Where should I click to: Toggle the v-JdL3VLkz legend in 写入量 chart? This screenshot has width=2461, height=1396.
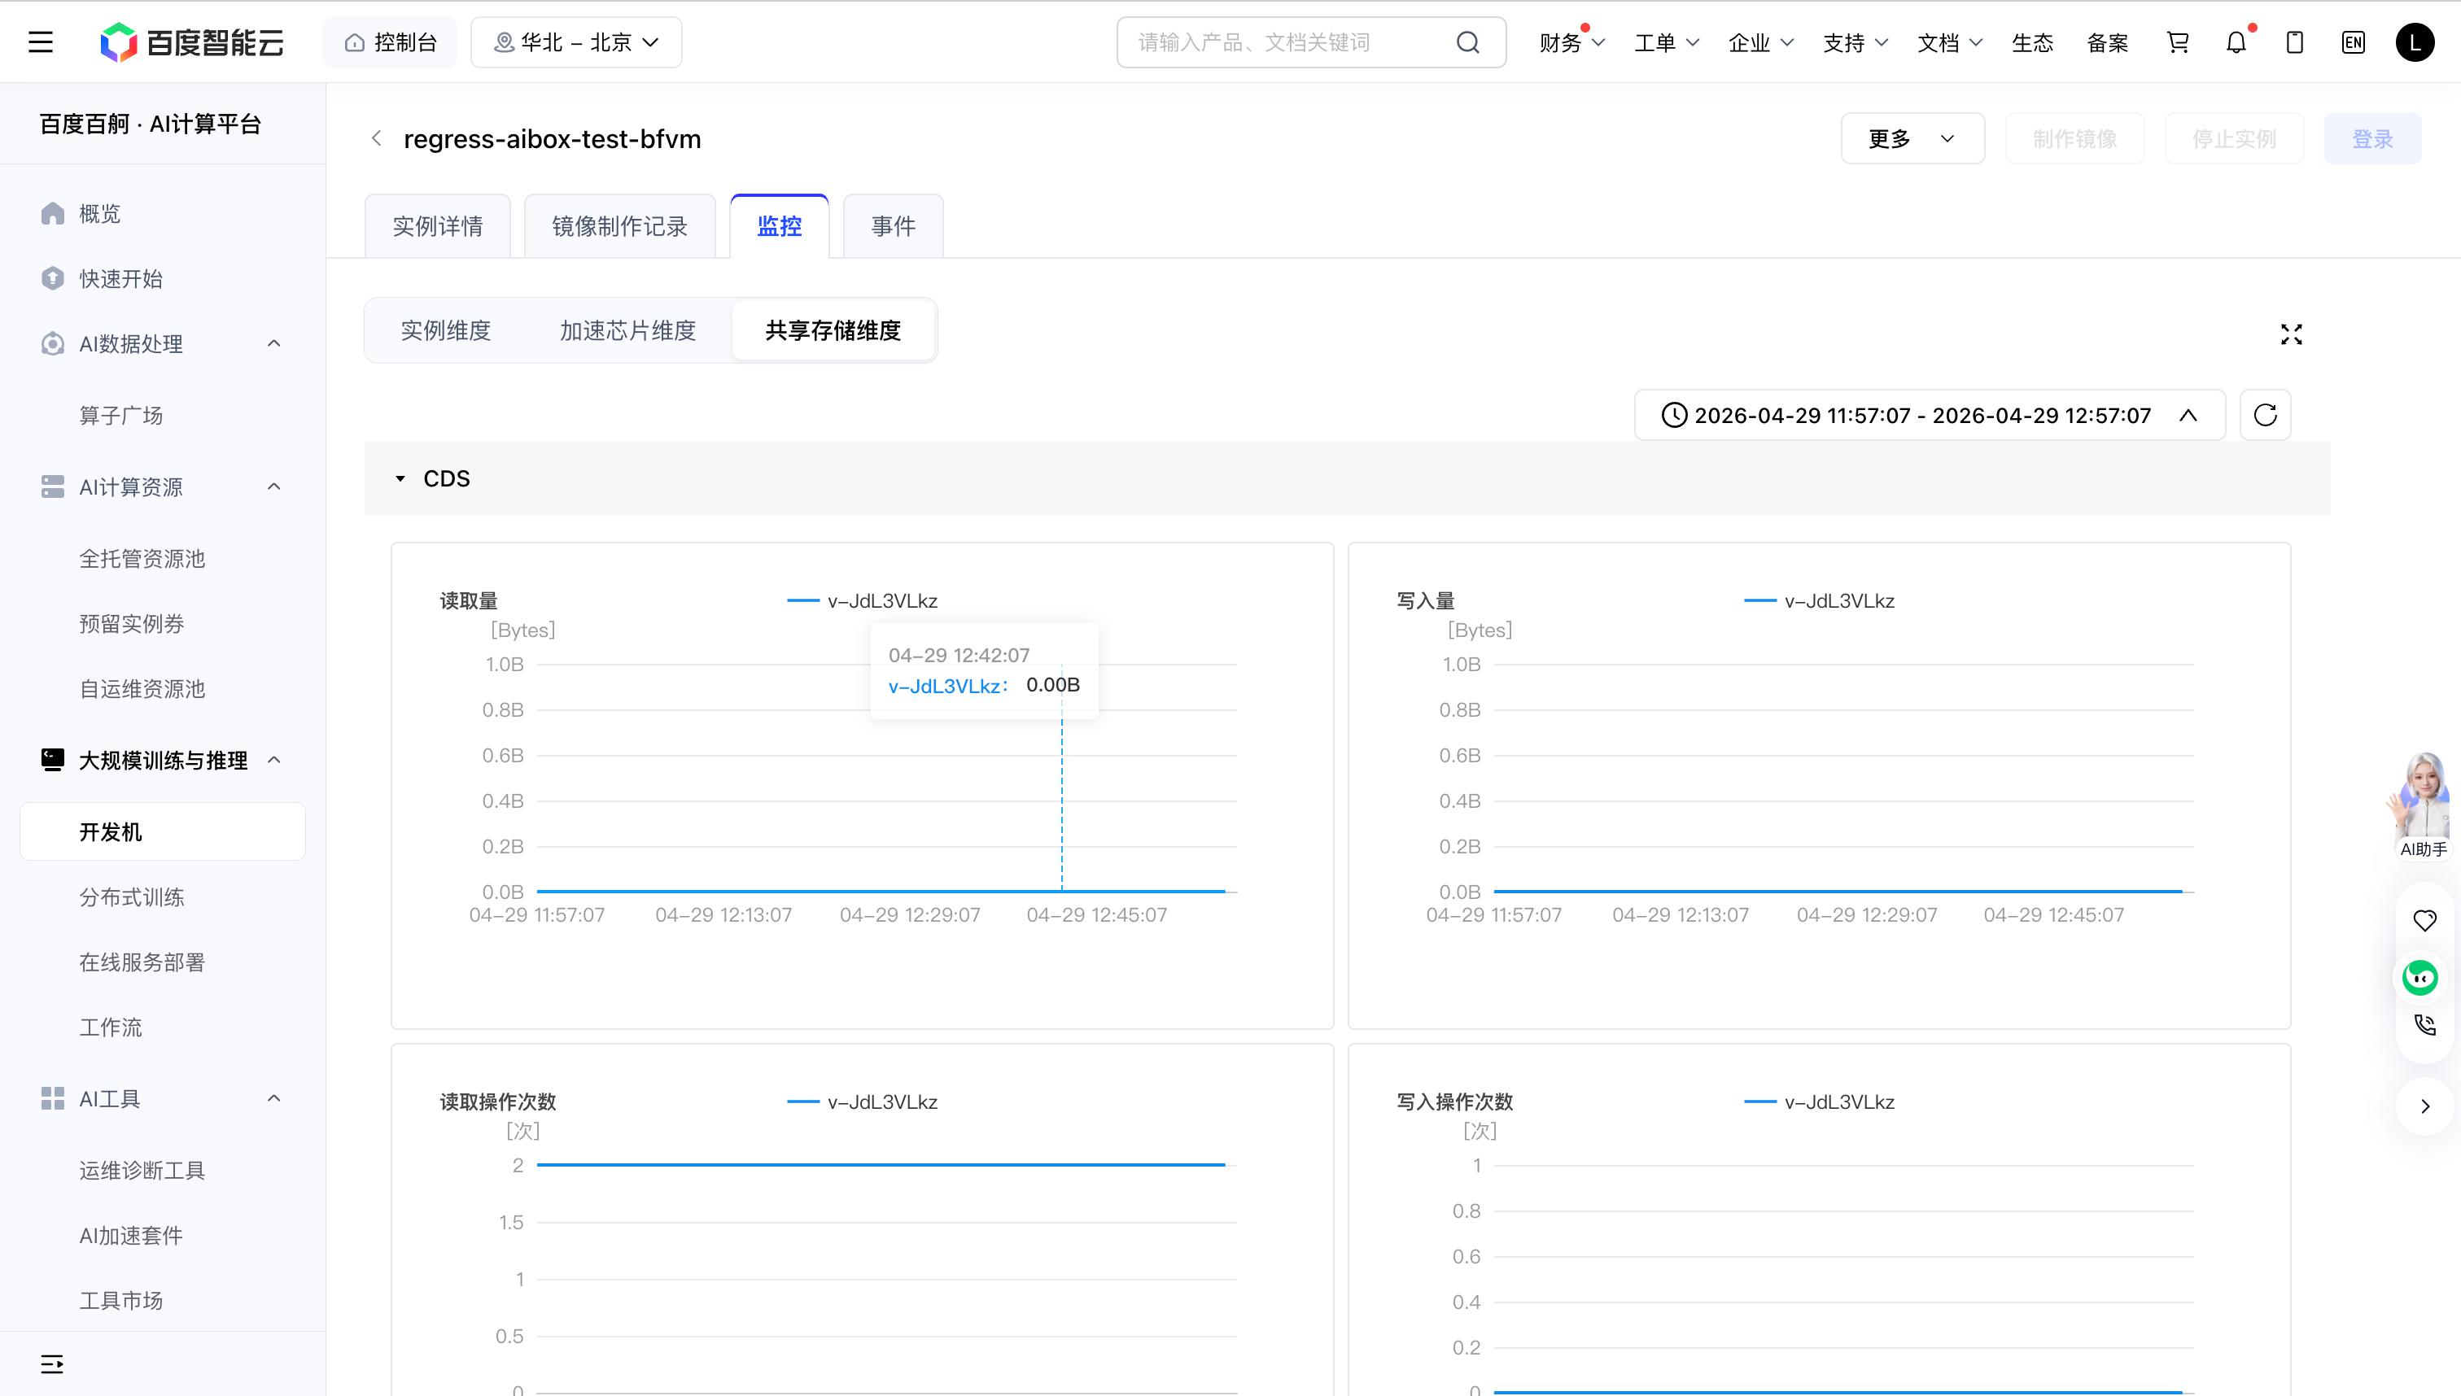1818,601
